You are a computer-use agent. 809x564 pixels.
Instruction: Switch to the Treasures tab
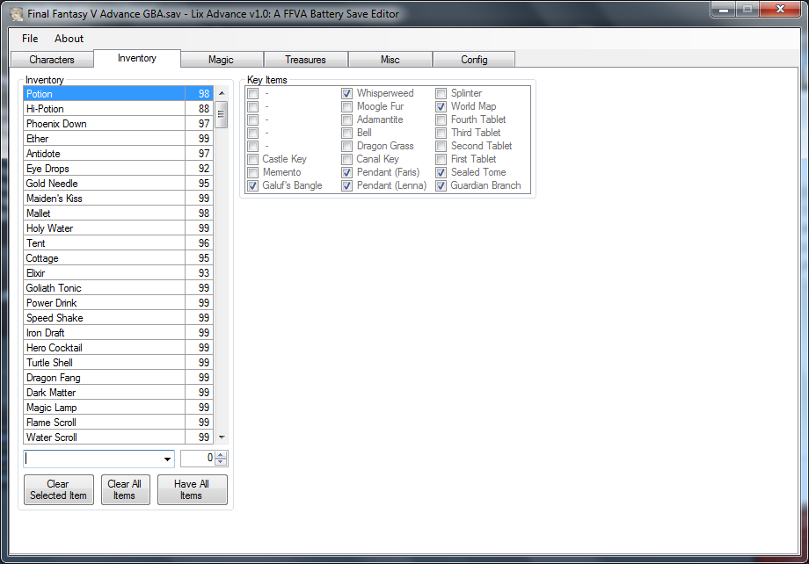click(305, 60)
